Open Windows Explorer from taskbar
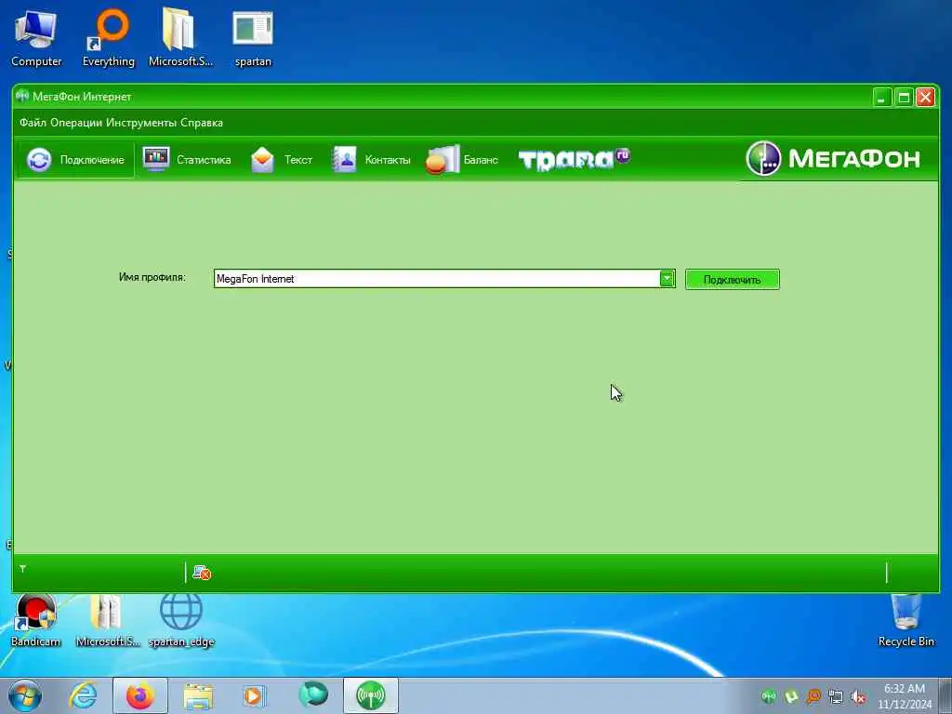This screenshot has height=714, width=952. click(198, 695)
